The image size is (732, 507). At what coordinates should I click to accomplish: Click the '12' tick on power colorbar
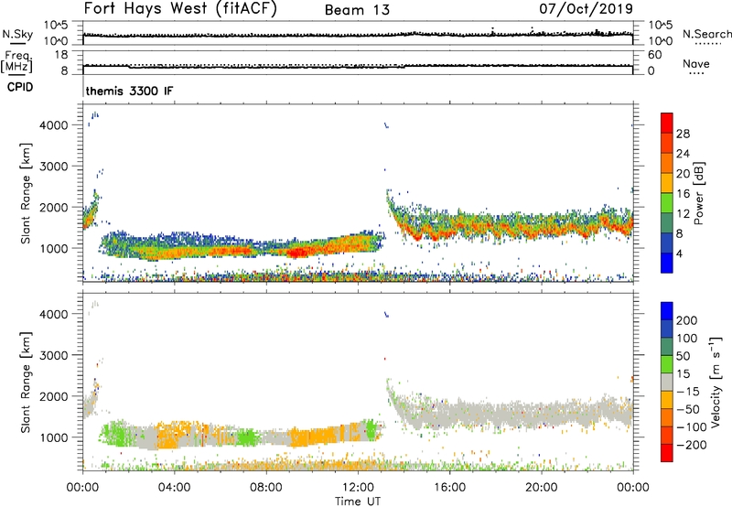coord(683,214)
